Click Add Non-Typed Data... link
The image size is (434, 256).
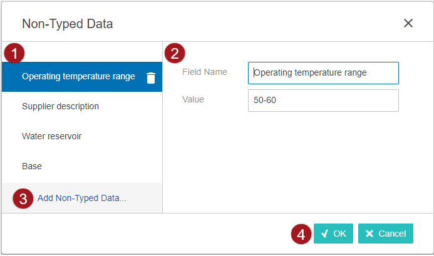[x=81, y=198]
